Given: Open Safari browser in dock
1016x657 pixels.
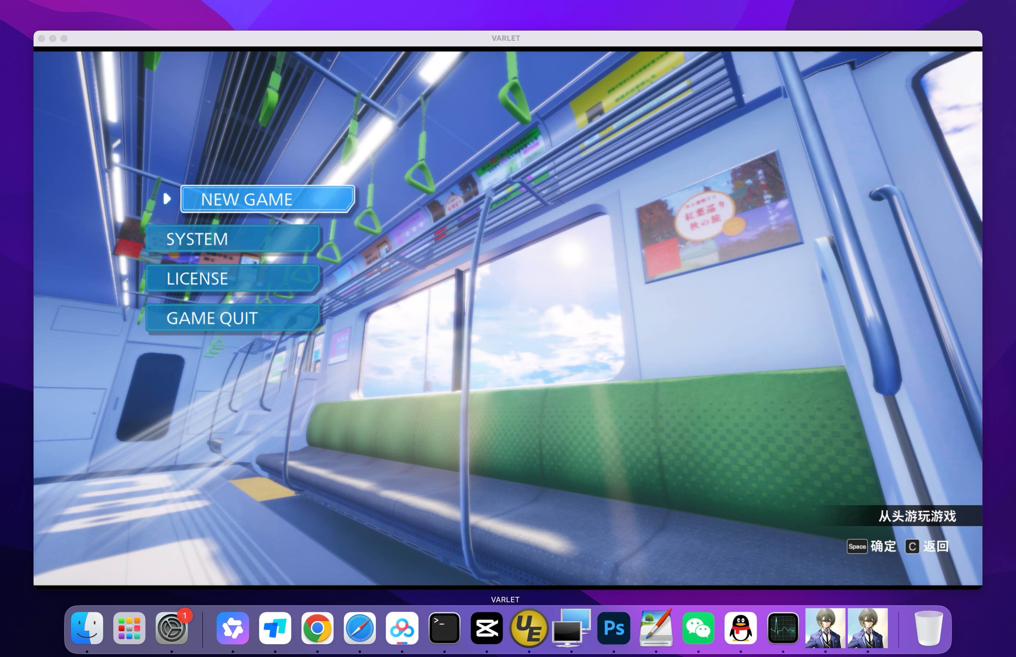Looking at the screenshot, I should (359, 628).
